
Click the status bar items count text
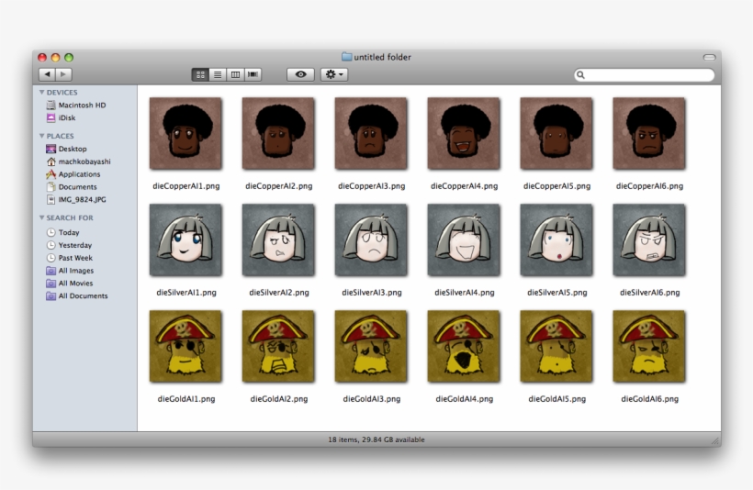click(x=376, y=440)
